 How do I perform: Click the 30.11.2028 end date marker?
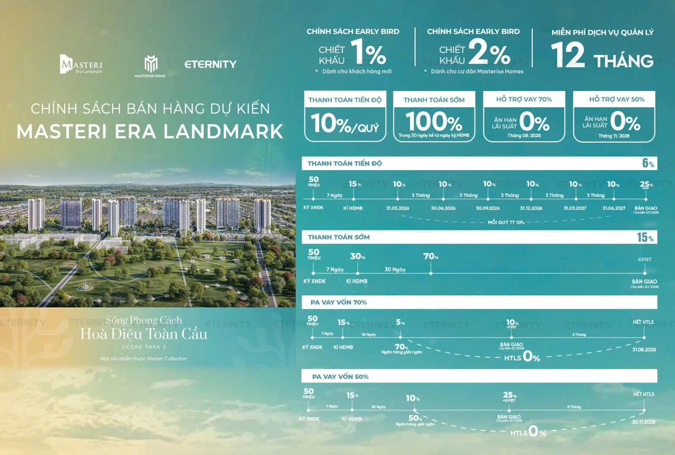643,422
